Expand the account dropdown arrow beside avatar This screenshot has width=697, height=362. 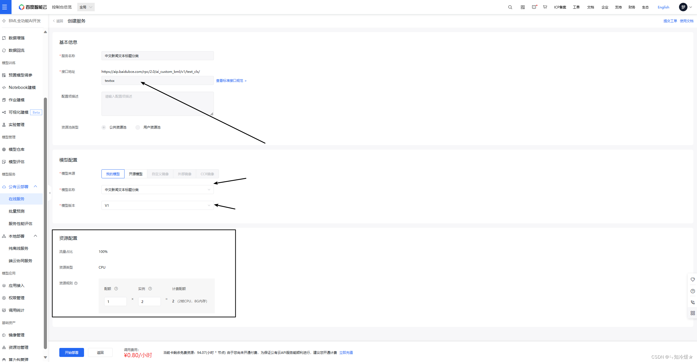click(691, 7)
